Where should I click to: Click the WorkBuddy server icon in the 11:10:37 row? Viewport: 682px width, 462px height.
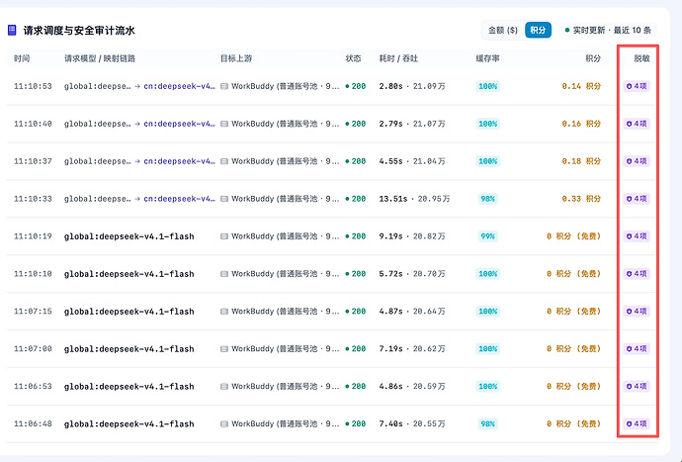(x=224, y=161)
